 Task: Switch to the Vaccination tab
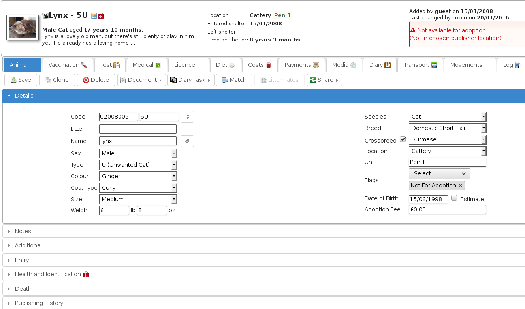[x=68, y=65]
